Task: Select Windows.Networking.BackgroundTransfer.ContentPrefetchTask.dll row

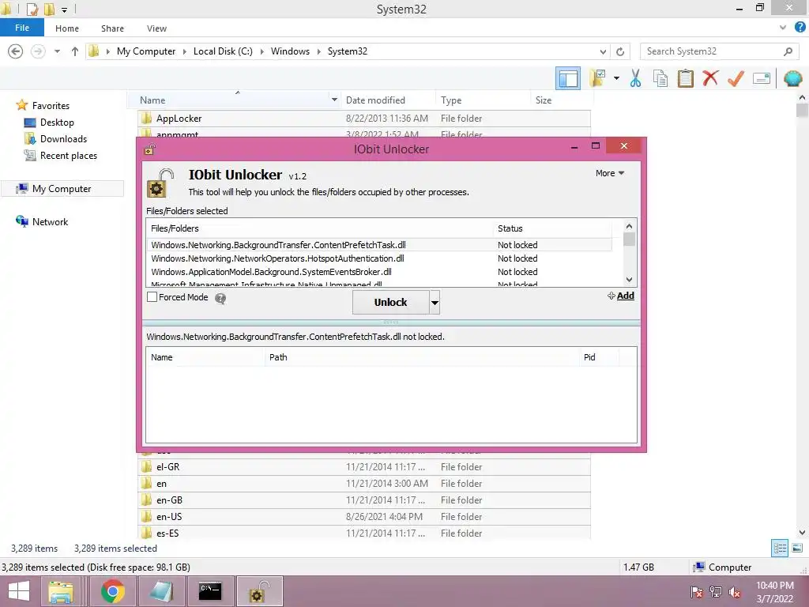Action: [380, 245]
